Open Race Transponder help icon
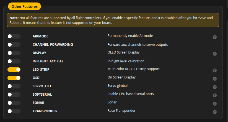 pos(215,112)
